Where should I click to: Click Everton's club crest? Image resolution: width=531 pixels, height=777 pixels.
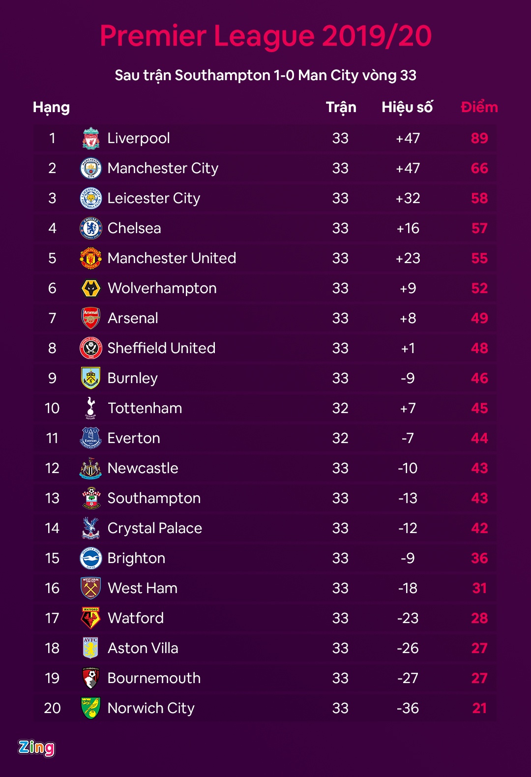91,438
